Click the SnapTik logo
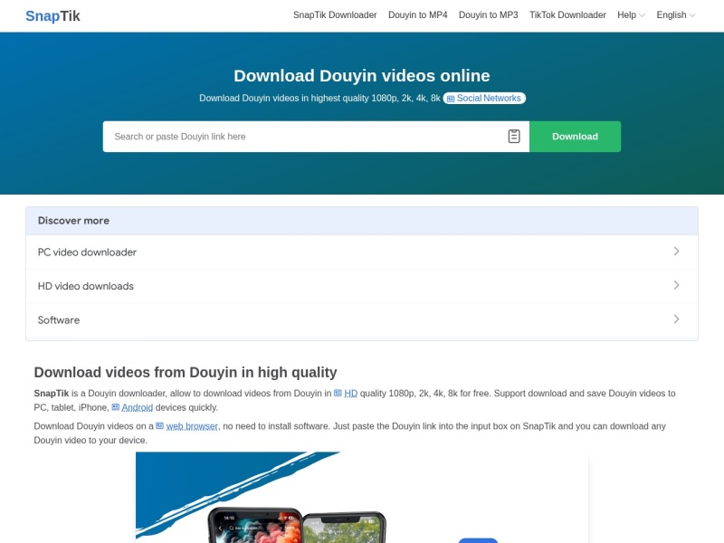724x543 pixels. [x=52, y=15]
